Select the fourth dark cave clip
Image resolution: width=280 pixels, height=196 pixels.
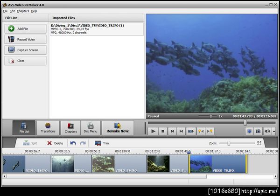[x=168, y=164]
